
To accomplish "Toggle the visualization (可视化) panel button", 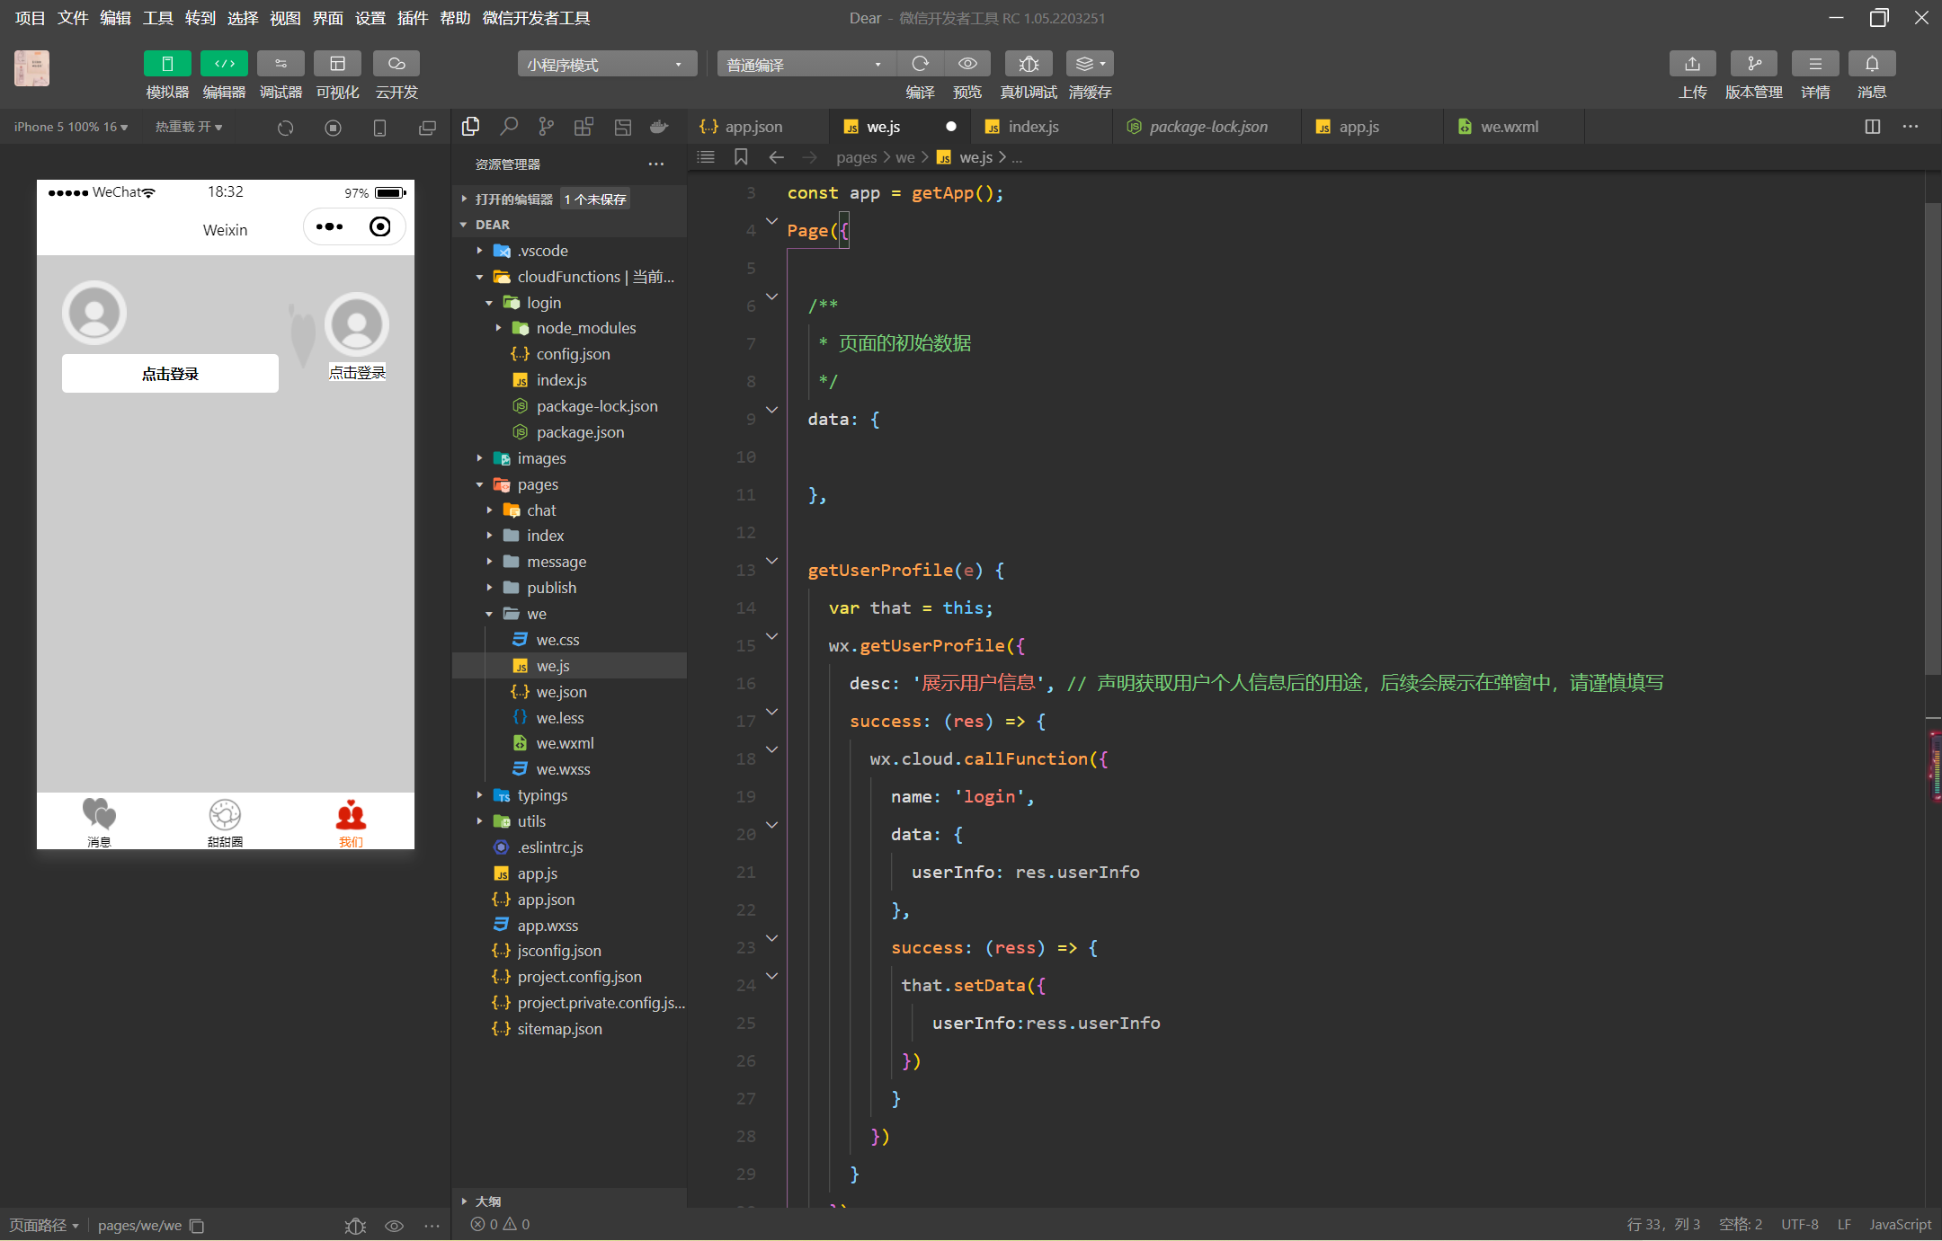I will [337, 64].
